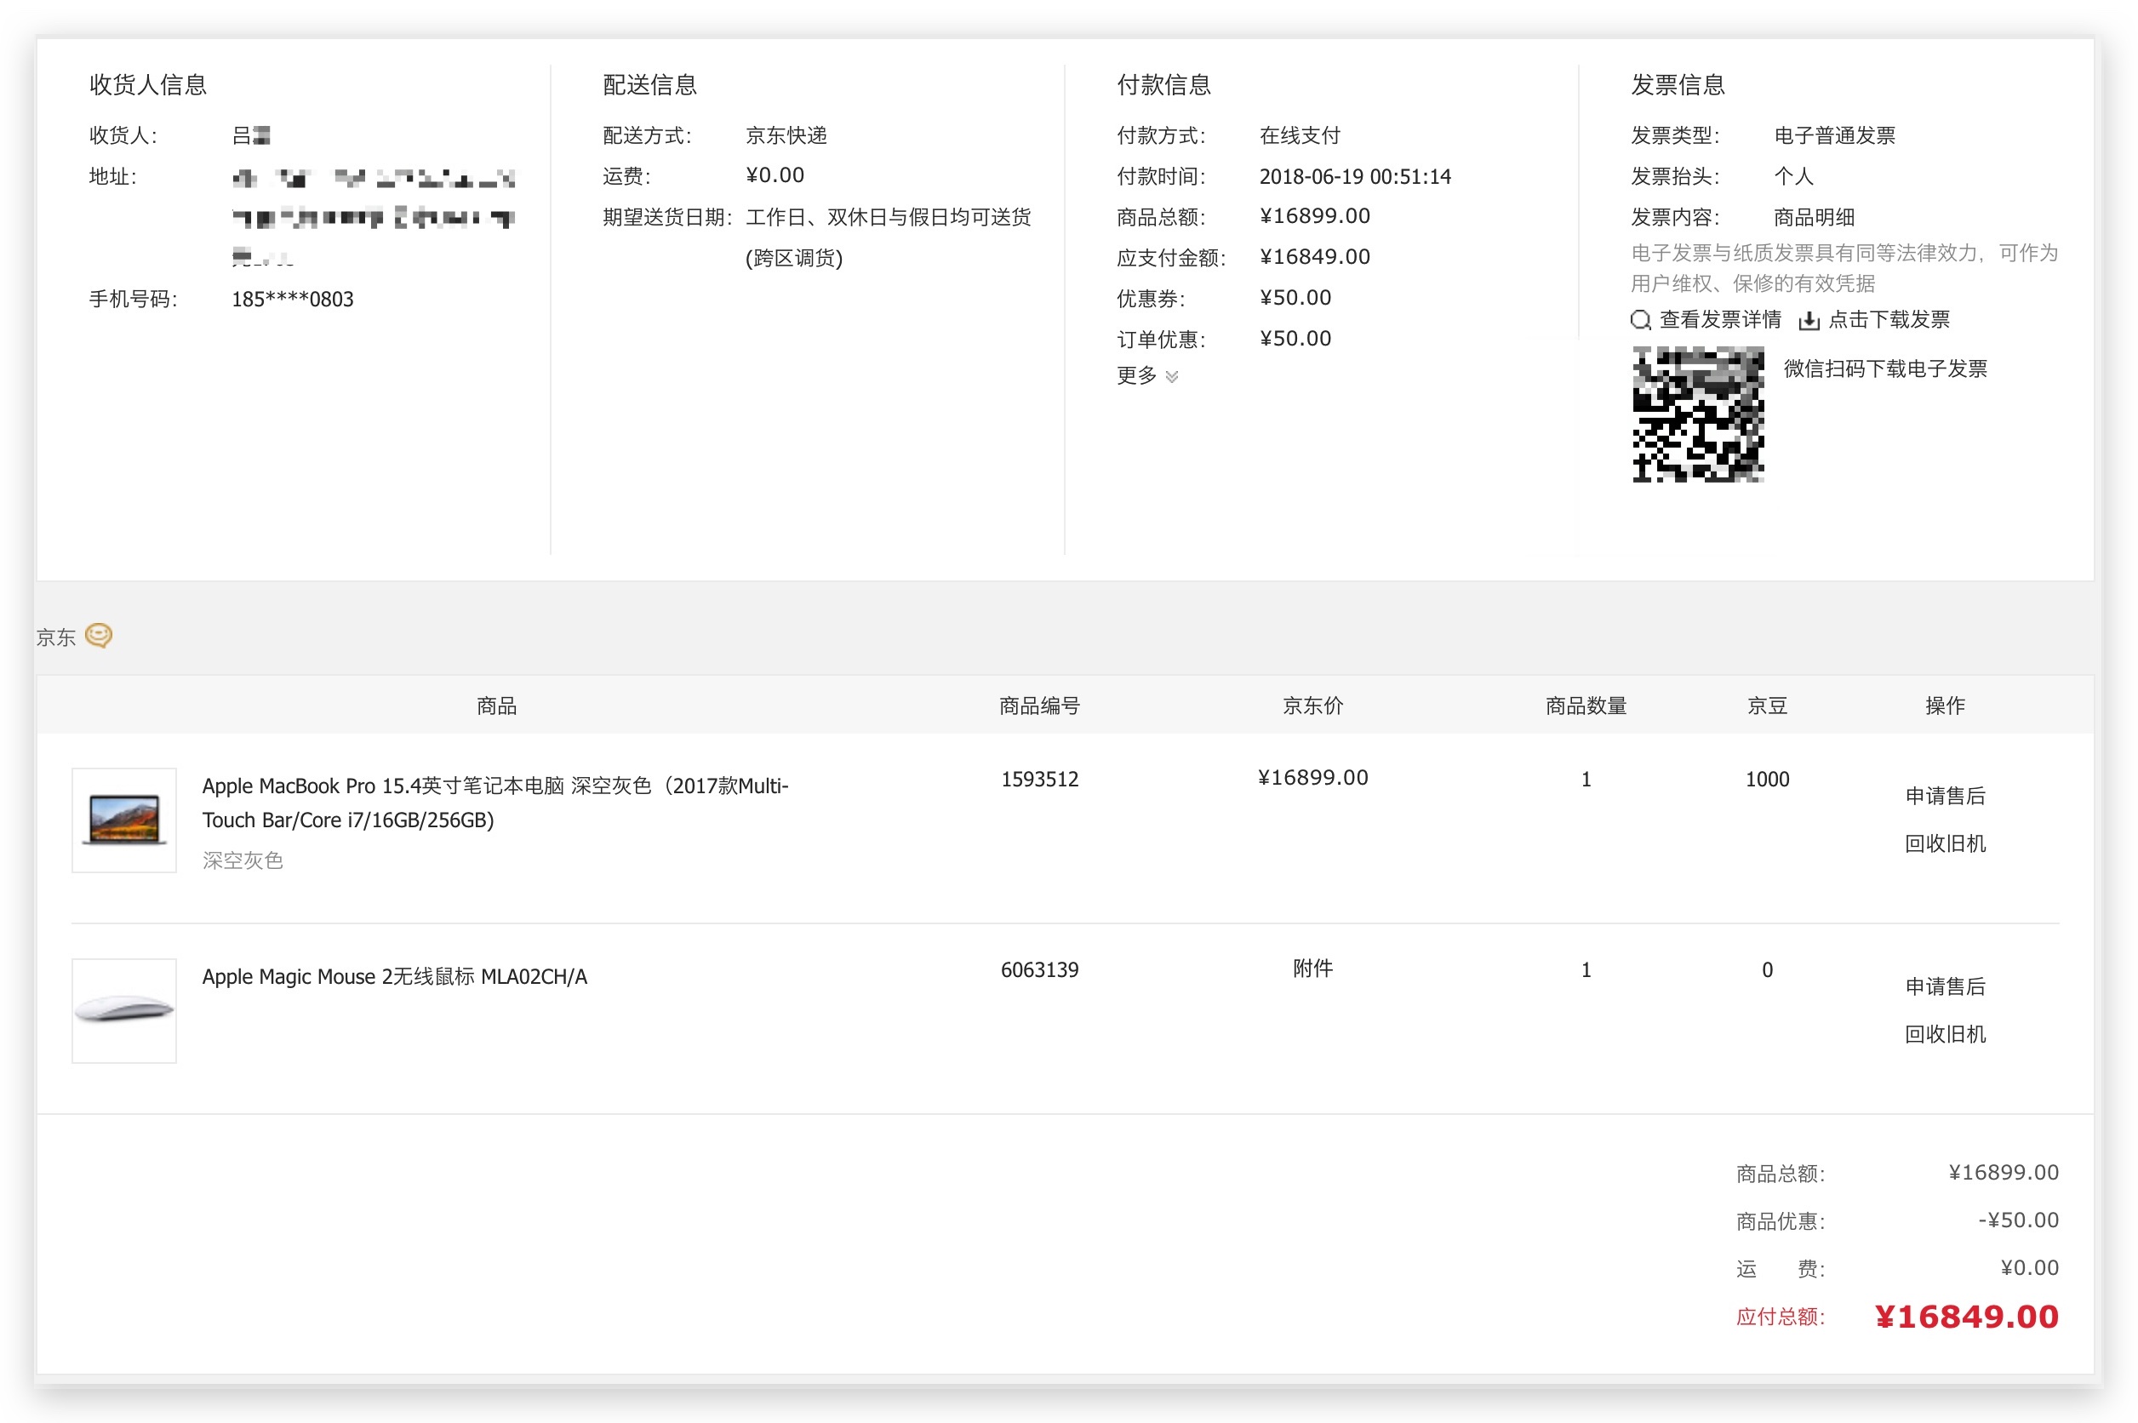Click 回收旧机 for the MacBook Pro

(1944, 843)
